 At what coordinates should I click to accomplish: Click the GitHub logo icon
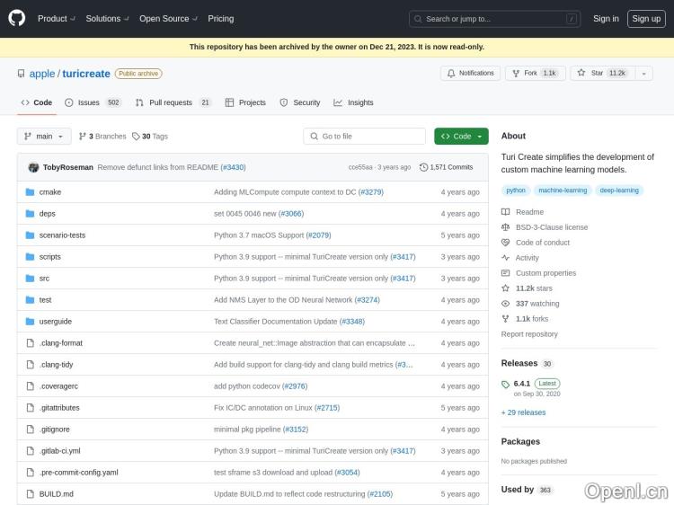(x=17, y=18)
